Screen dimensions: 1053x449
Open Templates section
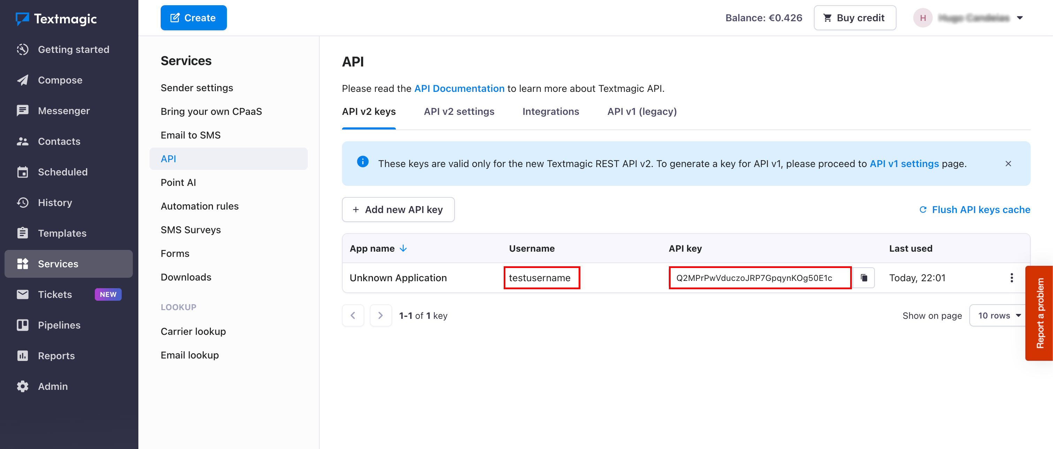[x=69, y=233]
